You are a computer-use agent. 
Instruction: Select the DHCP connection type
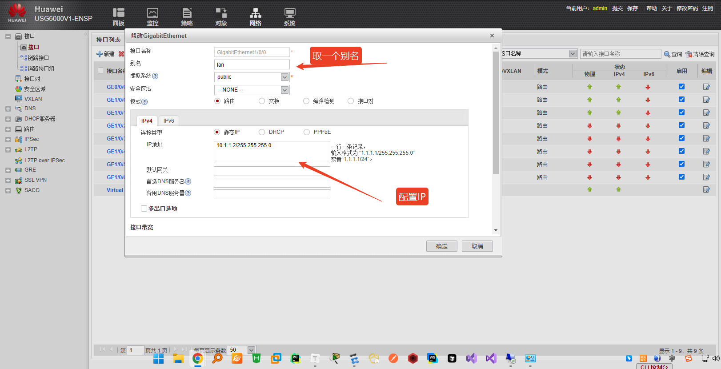262,132
